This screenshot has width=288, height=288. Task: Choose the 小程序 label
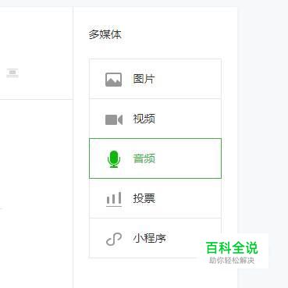pos(149,238)
